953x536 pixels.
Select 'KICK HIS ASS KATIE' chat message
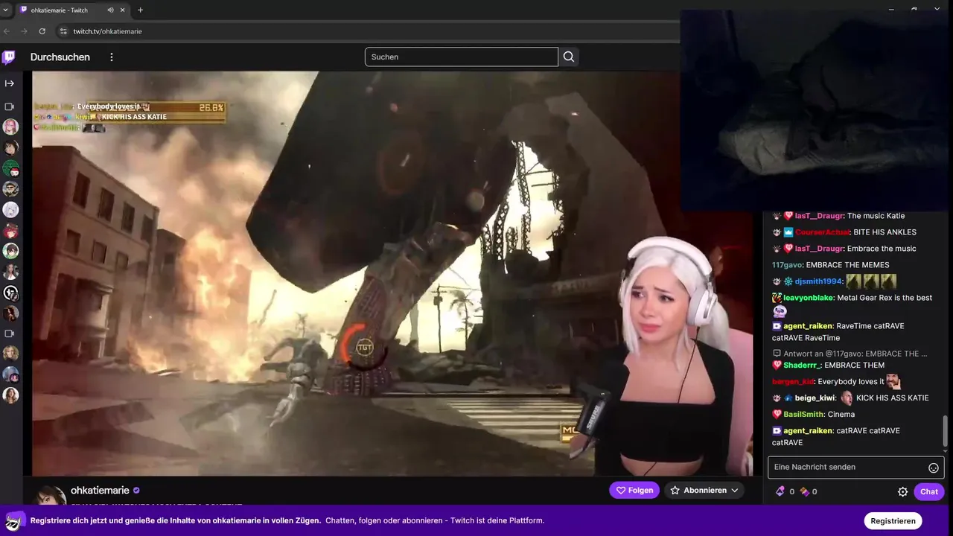[x=893, y=398]
